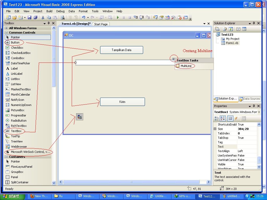Open the Toolbox hammer-and-wrench toolbar icon
The height and width of the screenshot is (200, 267).
point(173,17)
